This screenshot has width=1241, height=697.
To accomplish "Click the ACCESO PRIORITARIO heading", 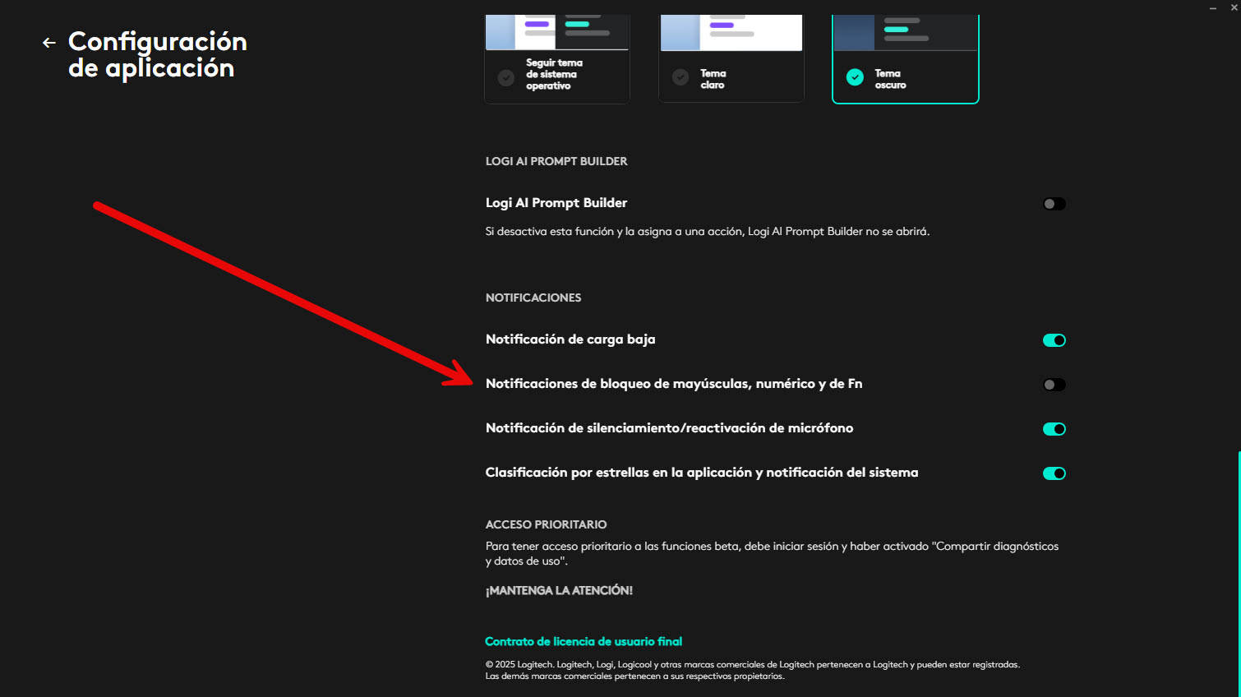I will pyautogui.click(x=547, y=524).
